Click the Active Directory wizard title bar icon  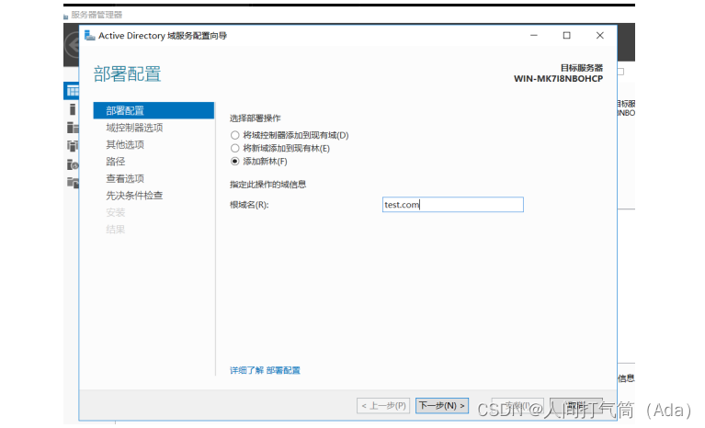pyautogui.click(x=90, y=36)
